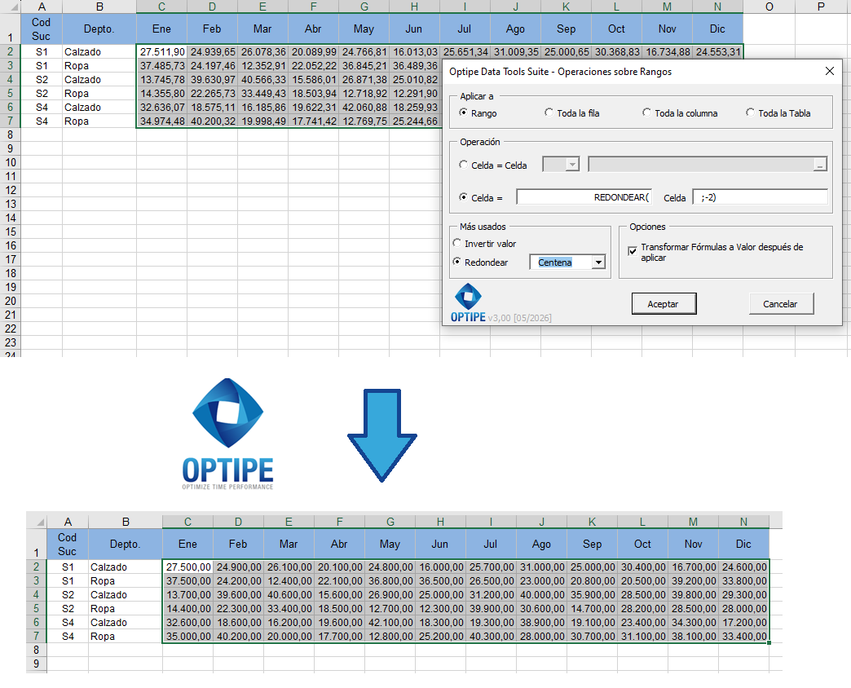The height and width of the screenshot is (688, 851).
Task: Click the Ene header cell in top sheet
Action: pos(161,29)
